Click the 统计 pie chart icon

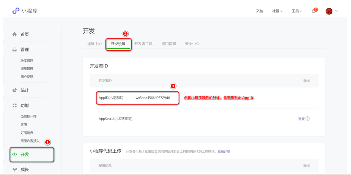pyautogui.click(x=14, y=90)
